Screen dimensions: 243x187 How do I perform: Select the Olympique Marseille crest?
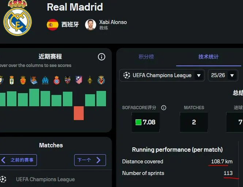coord(45,80)
